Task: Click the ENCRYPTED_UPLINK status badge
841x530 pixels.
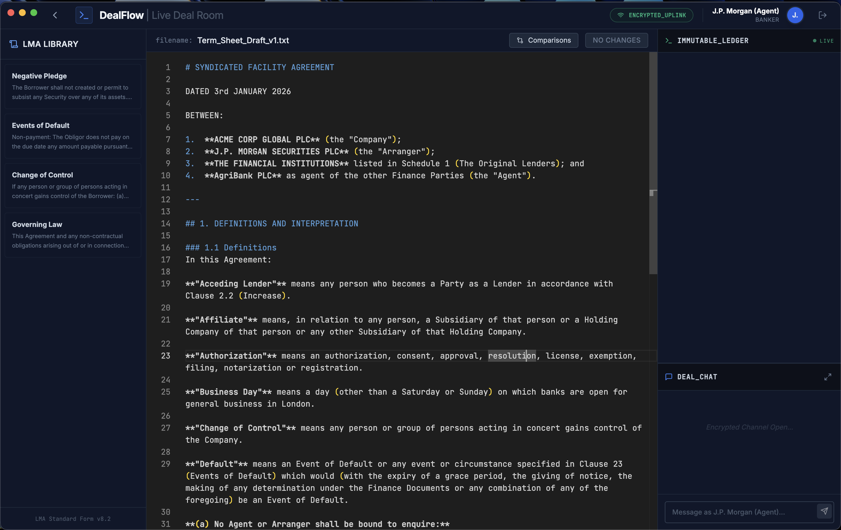Action: [x=651, y=15]
